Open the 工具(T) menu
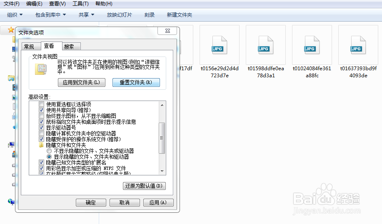This screenshot has width=382, height=224. 80,4
